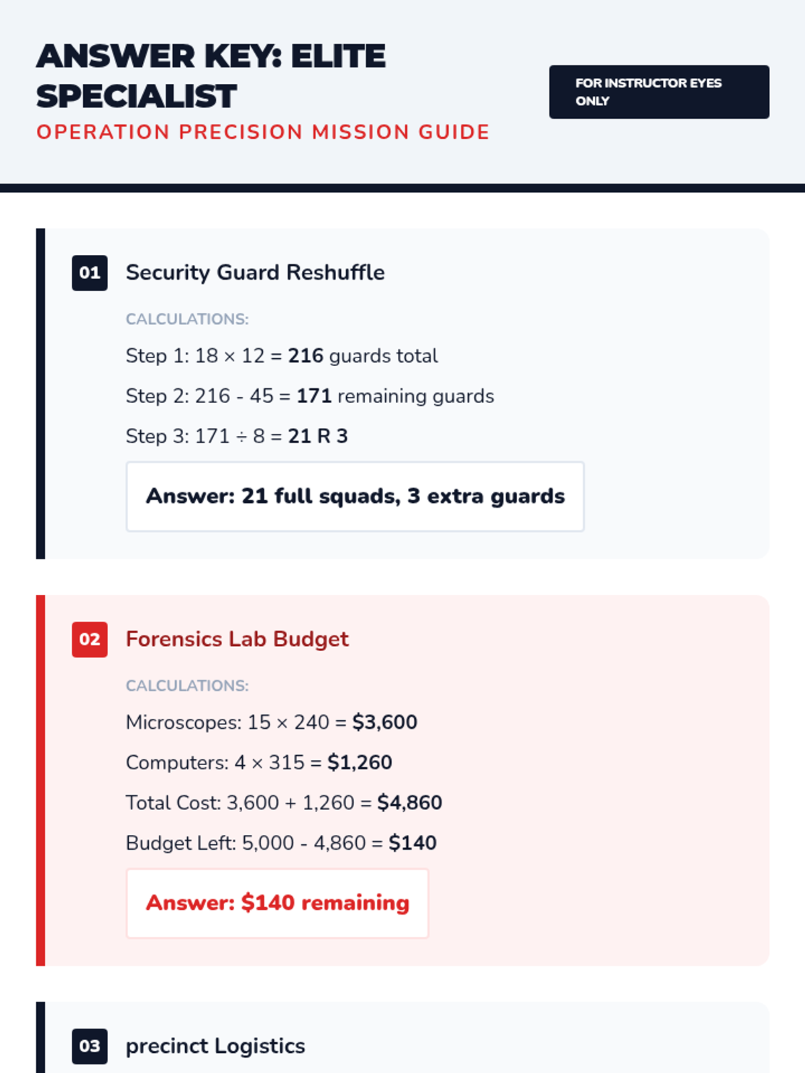Click Step 2 remaining guards line
Image resolution: width=805 pixels, height=1073 pixels.
click(x=309, y=396)
